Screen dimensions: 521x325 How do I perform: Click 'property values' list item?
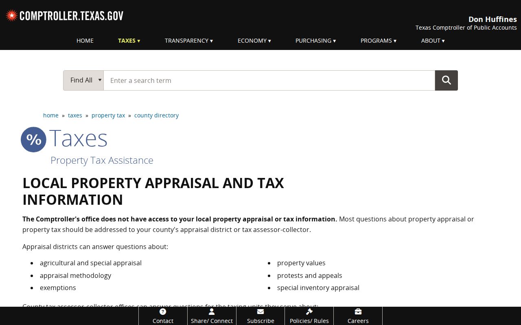[x=301, y=263]
